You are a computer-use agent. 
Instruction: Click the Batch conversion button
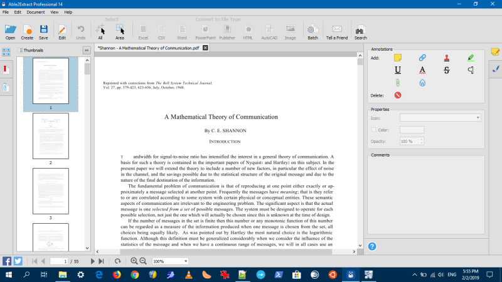(x=312, y=31)
